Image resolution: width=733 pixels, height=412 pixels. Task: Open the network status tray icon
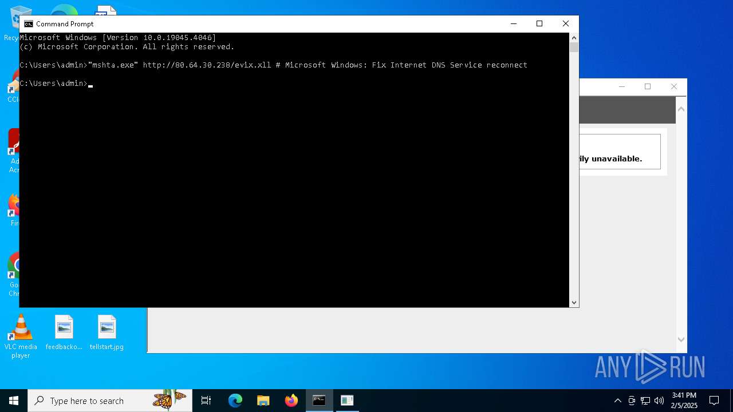[x=645, y=401]
